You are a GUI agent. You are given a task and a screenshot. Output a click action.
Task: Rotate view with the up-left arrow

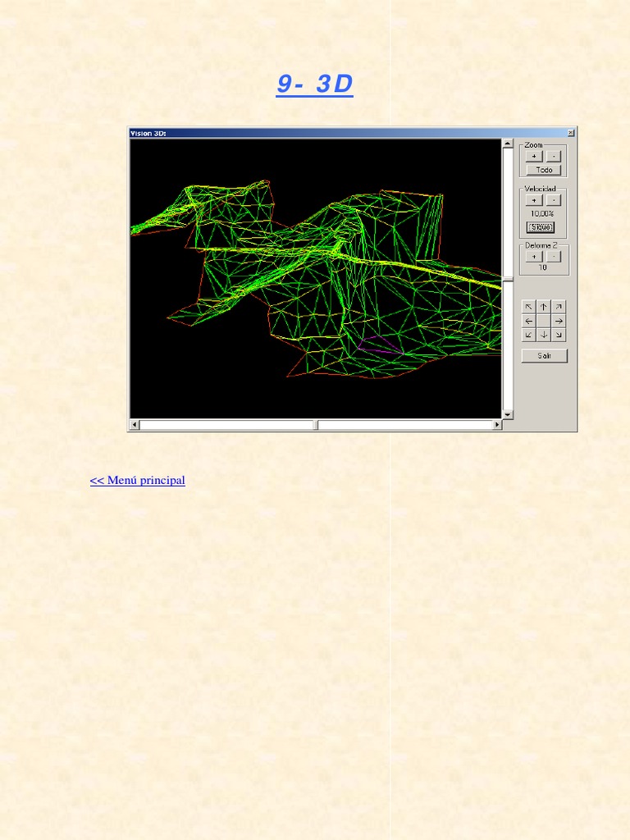point(529,307)
